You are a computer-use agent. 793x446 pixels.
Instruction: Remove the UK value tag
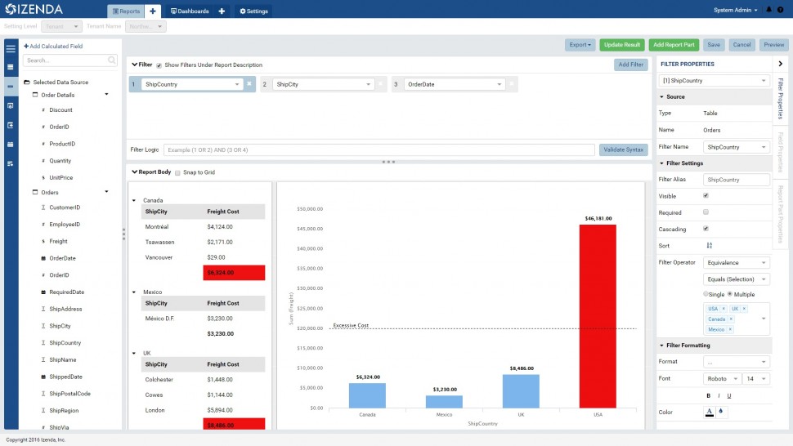pos(745,309)
